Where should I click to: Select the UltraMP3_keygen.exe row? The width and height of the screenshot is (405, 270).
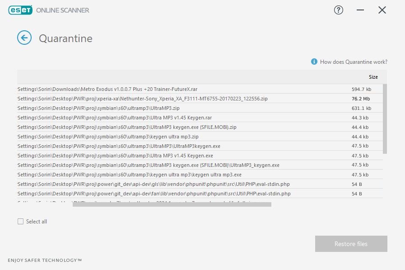pyautogui.click(x=200, y=165)
